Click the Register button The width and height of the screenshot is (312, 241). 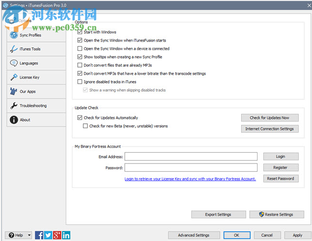click(281, 167)
